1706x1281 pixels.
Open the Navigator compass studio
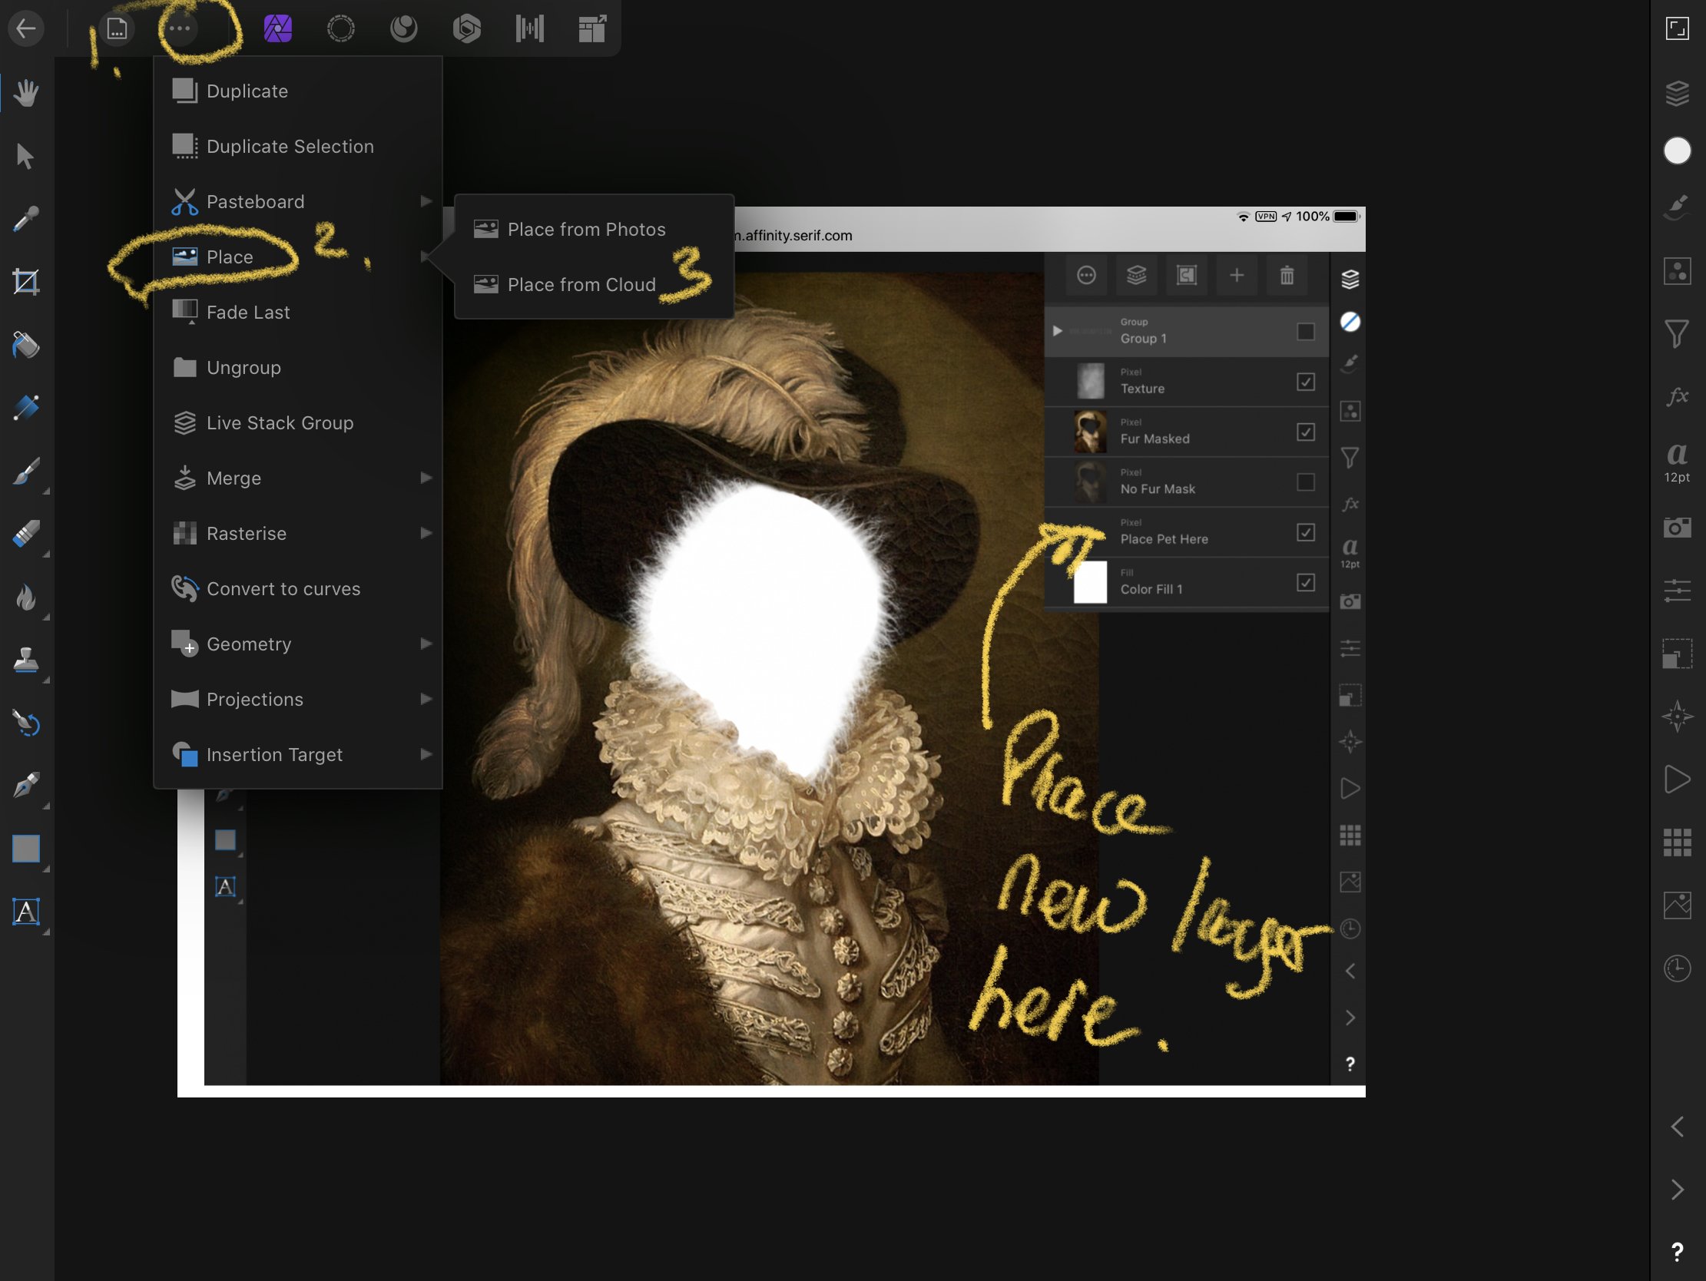click(x=1677, y=717)
